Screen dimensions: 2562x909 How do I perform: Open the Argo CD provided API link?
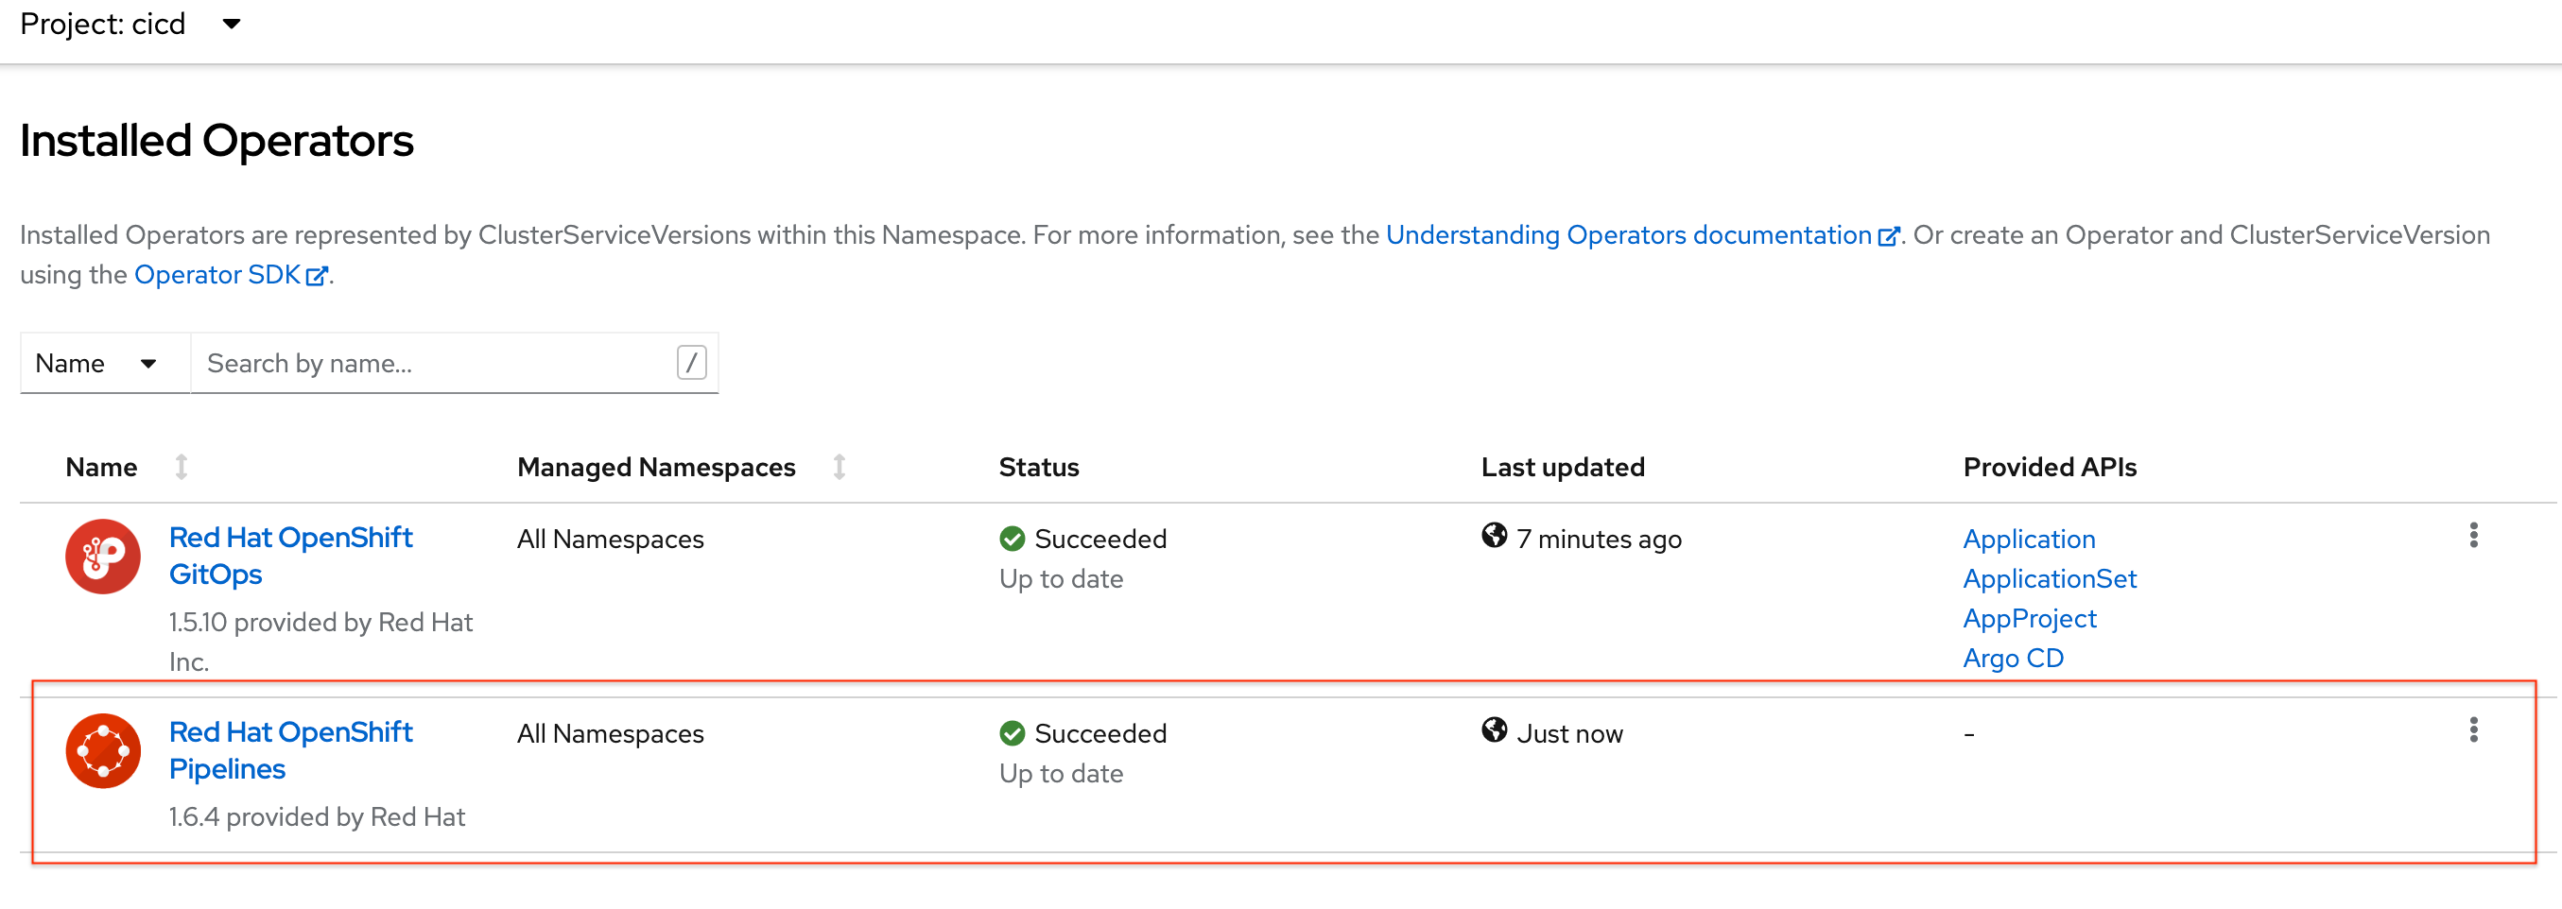pyautogui.click(x=2012, y=659)
